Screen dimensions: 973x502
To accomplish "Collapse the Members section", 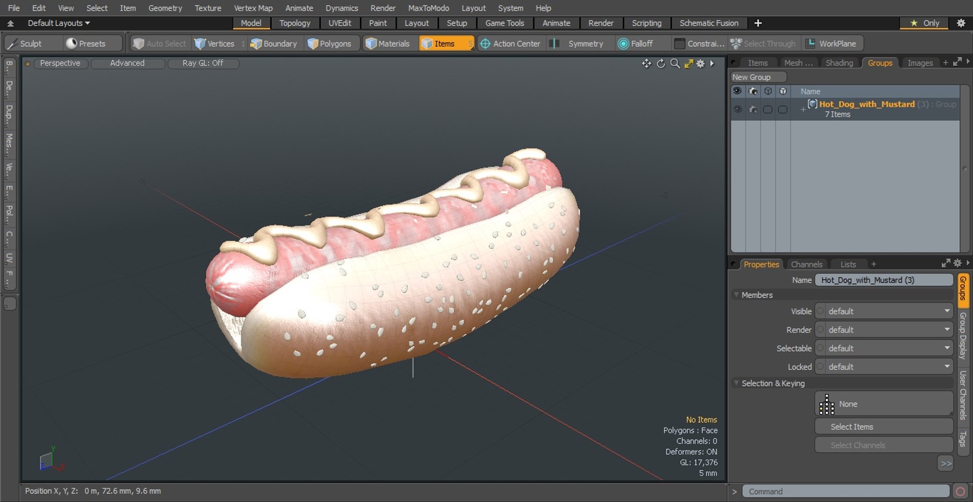I will click(x=736, y=295).
